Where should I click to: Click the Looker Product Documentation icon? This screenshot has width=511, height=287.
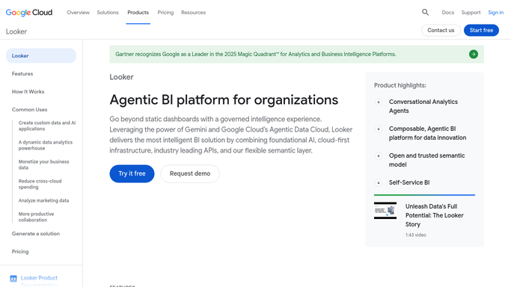point(13,278)
